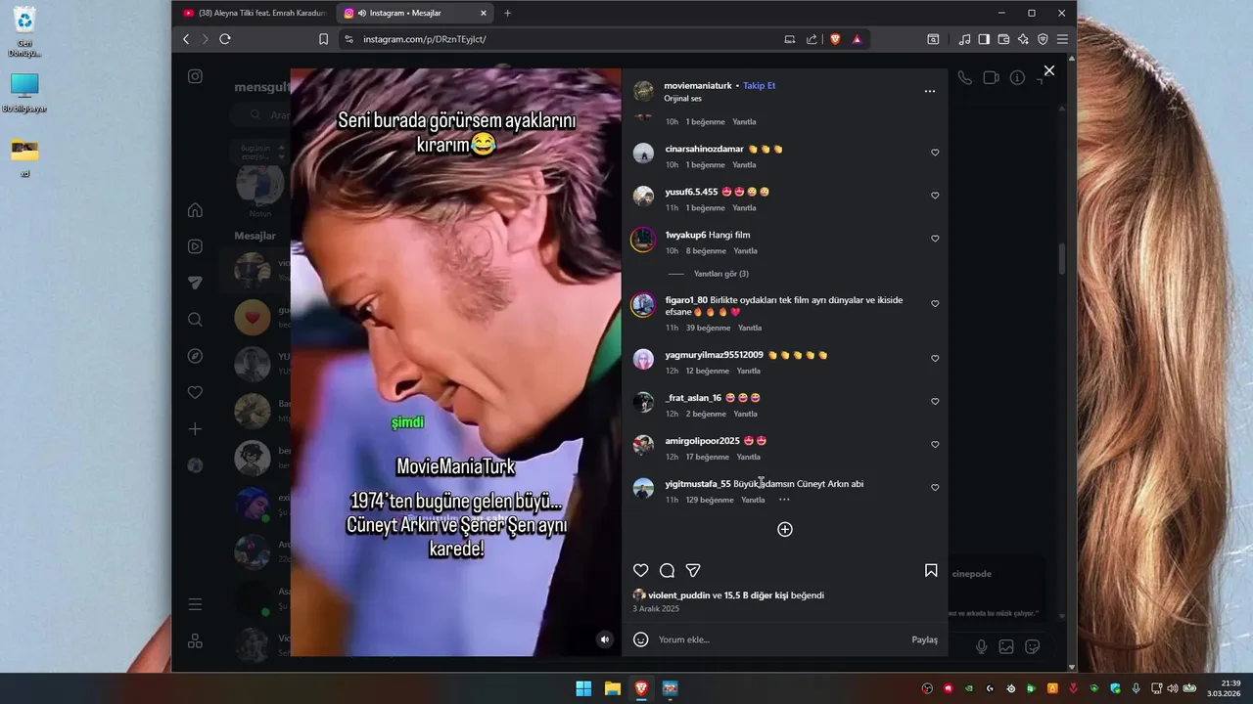Open the comment bubble icon under the post
This screenshot has width=1253, height=704.
(x=667, y=570)
